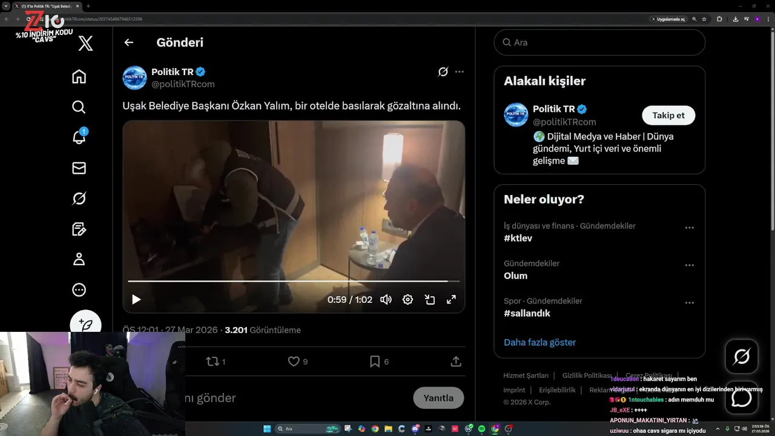775x436 pixels.
Task: Click the 3.201 Görüntüleme view count
Action: [263, 330]
